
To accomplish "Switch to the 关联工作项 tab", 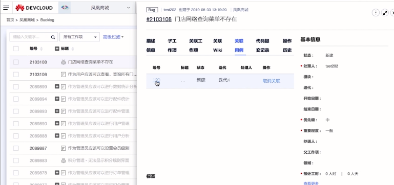I will coord(196,45).
